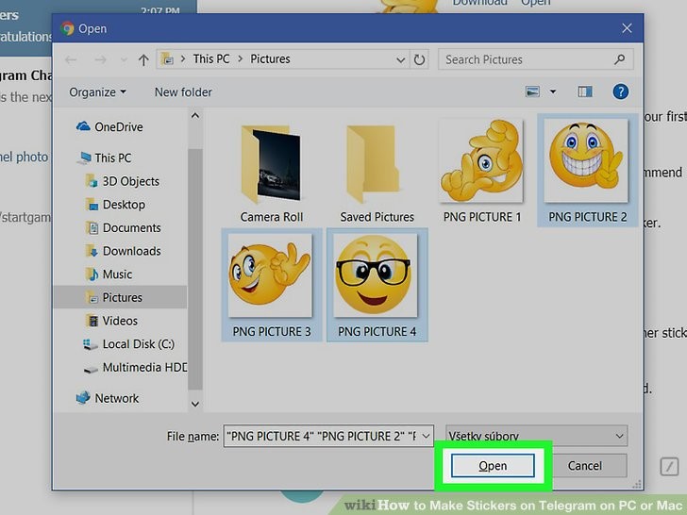The image size is (687, 515).
Task: Open the view options dropdown arrow
Action: [x=553, y=91]
